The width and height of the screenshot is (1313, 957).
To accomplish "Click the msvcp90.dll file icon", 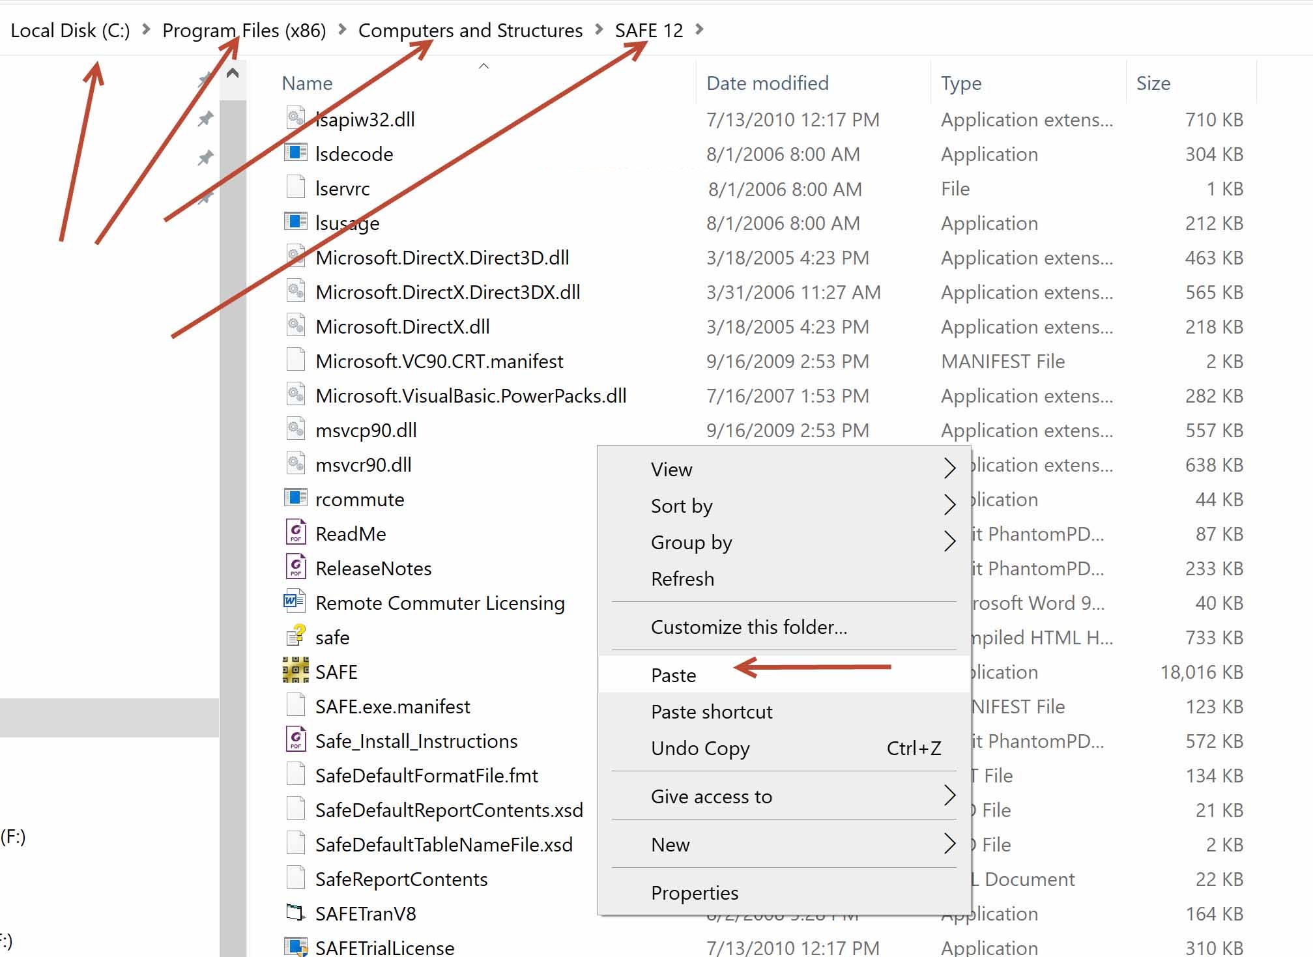I will pos(295,429).
